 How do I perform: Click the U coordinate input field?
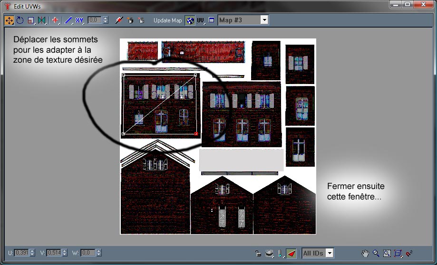pos(21,253)
